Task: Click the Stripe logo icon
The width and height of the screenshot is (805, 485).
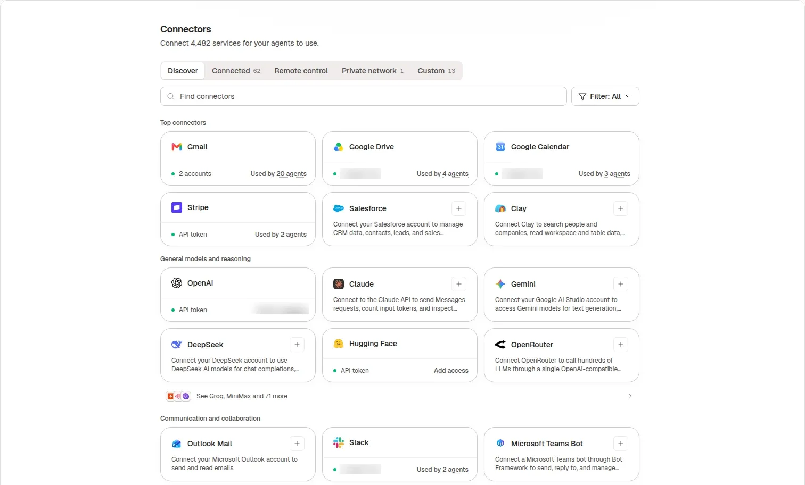Action: click(177, 207)
